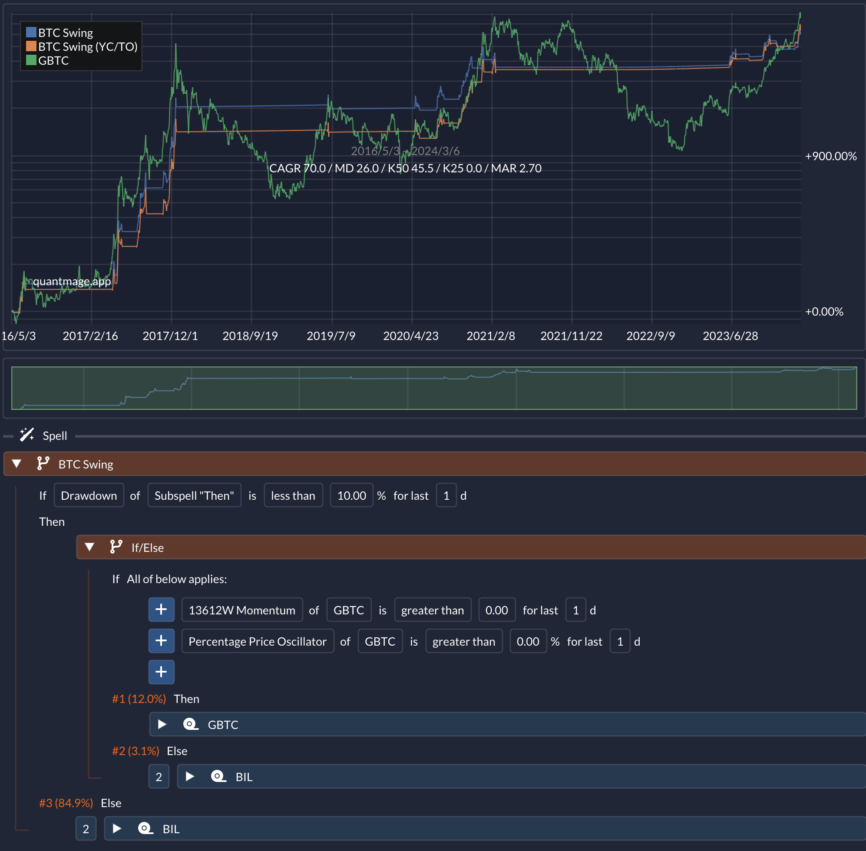The height and width of the screenshot is (851, 866).
Task: Open the Drawdown indicator dropdown
Action: pyautogui.click(x=89, y=495)
